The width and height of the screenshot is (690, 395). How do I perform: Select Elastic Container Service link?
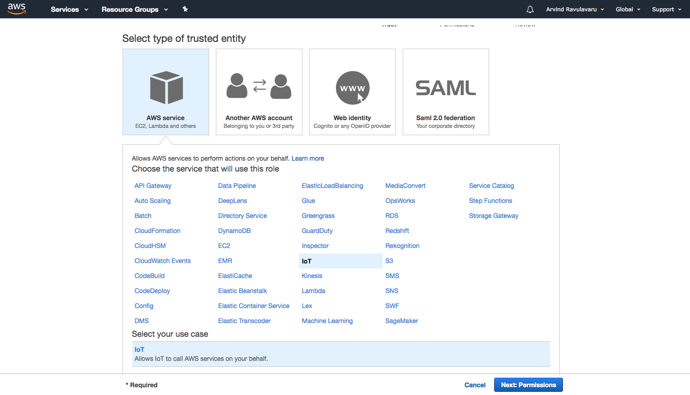[254, 306]
